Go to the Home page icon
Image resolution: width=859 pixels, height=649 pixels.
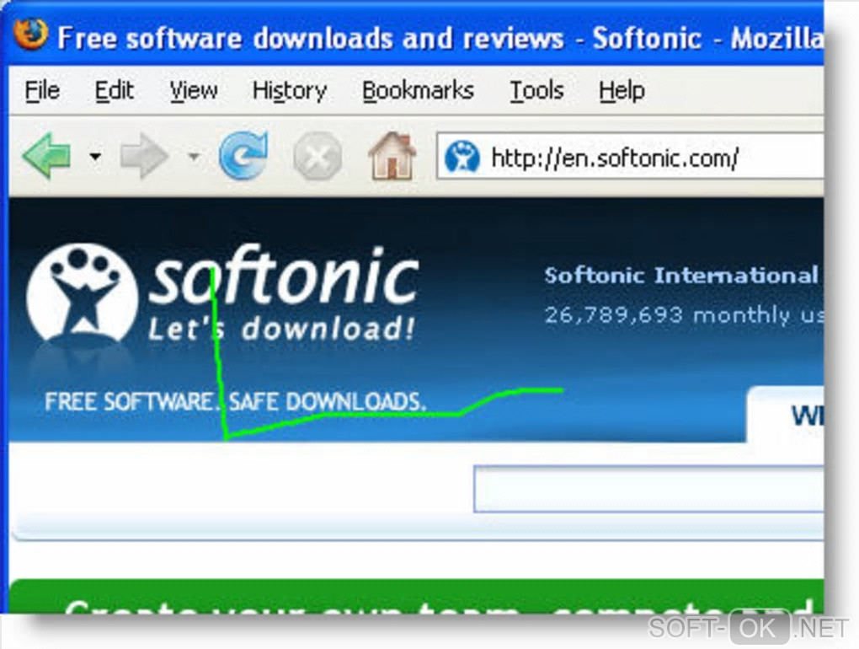tap(392, 156)
